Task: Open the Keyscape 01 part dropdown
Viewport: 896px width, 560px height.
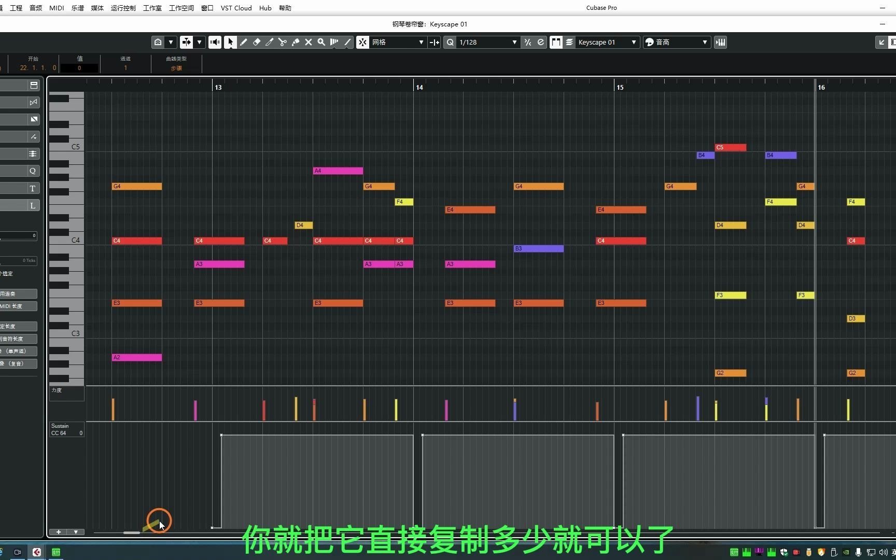Action: [x=607, y=42]
